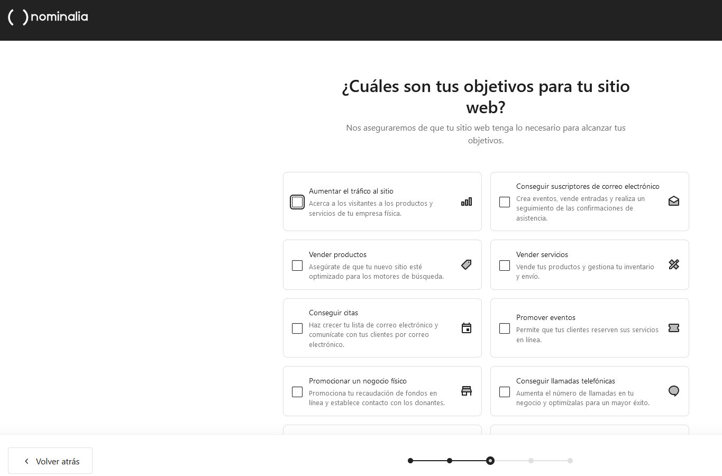Check Conseguir suscriptores de correo electrónico checkbox
The height and width of the screenshot is (476, 722).
pyautogui.click(x=505, y=202)
